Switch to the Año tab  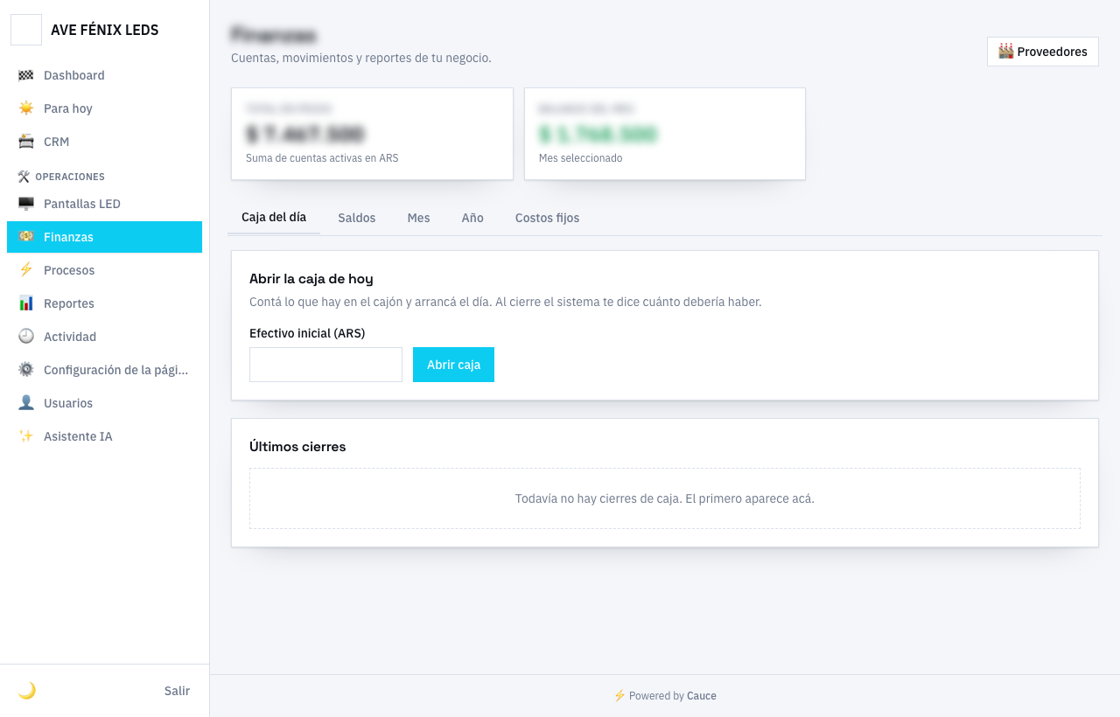(x=472, y=218)
